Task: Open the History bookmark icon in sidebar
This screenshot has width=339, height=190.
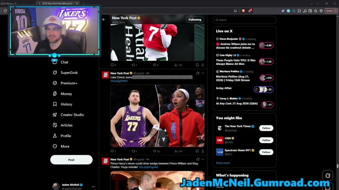Action: [x=55, y=104]
